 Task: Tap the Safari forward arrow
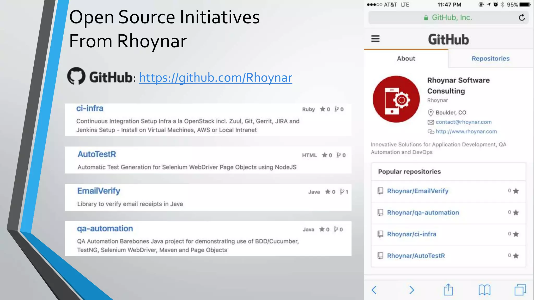411,290
